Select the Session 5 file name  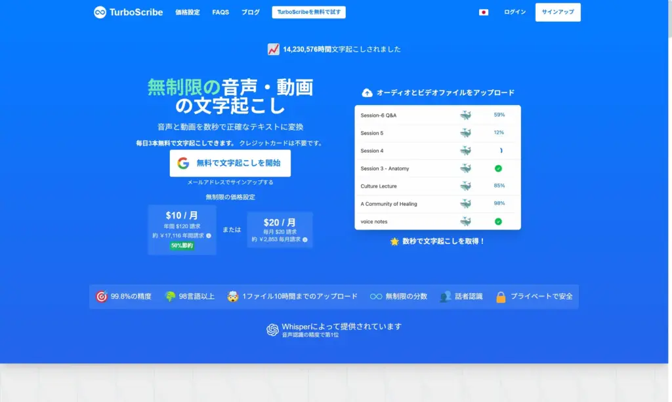pyautogui.click(x=372, y=133)
